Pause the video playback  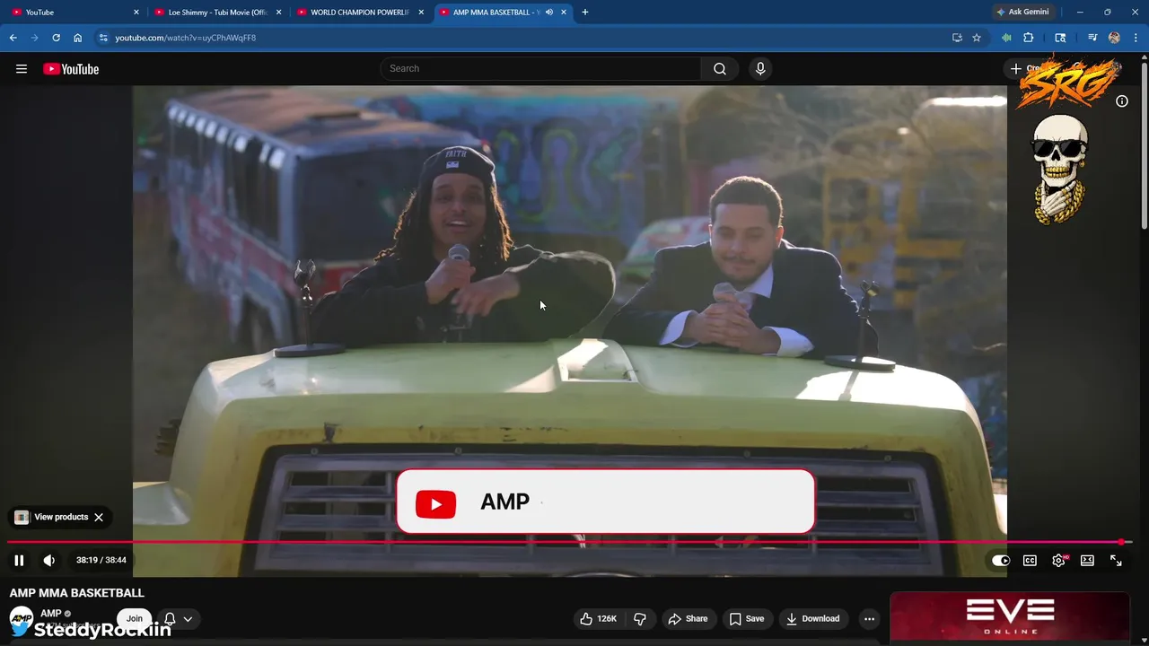click(19, 561)
